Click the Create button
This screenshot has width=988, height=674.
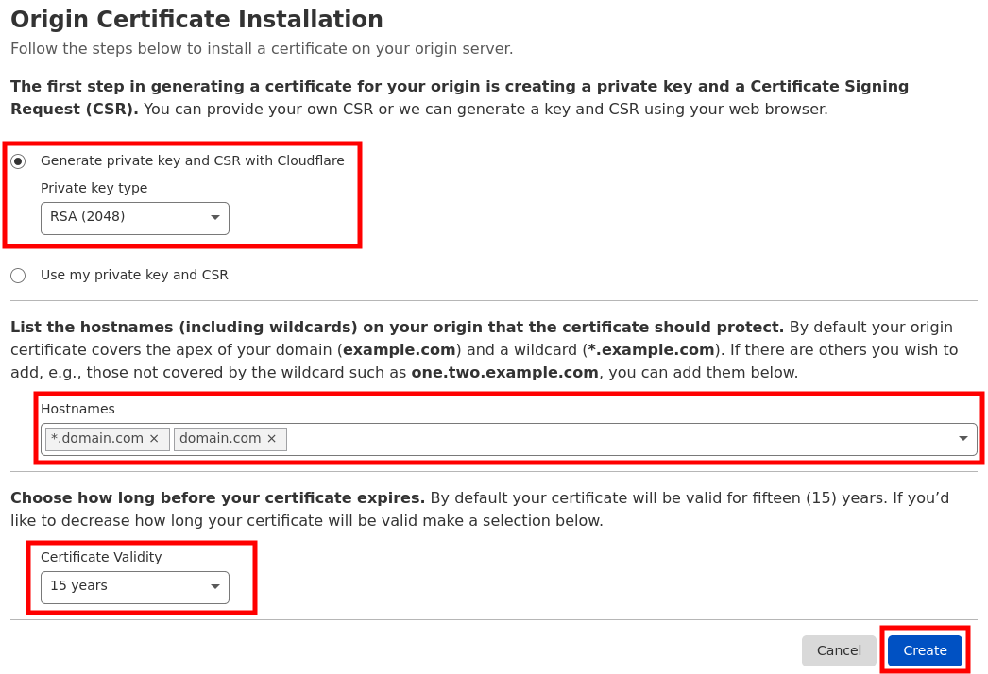point(925,650)
